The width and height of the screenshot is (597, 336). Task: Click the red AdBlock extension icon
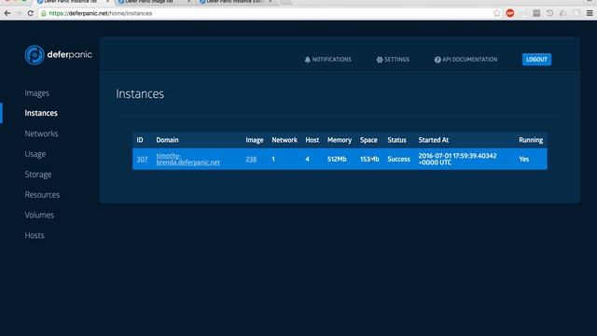510,13
